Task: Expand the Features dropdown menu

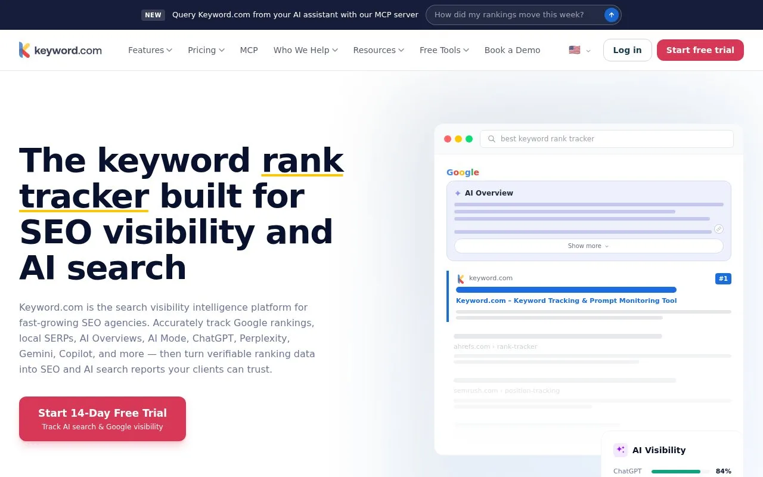Action: point(150,50)
